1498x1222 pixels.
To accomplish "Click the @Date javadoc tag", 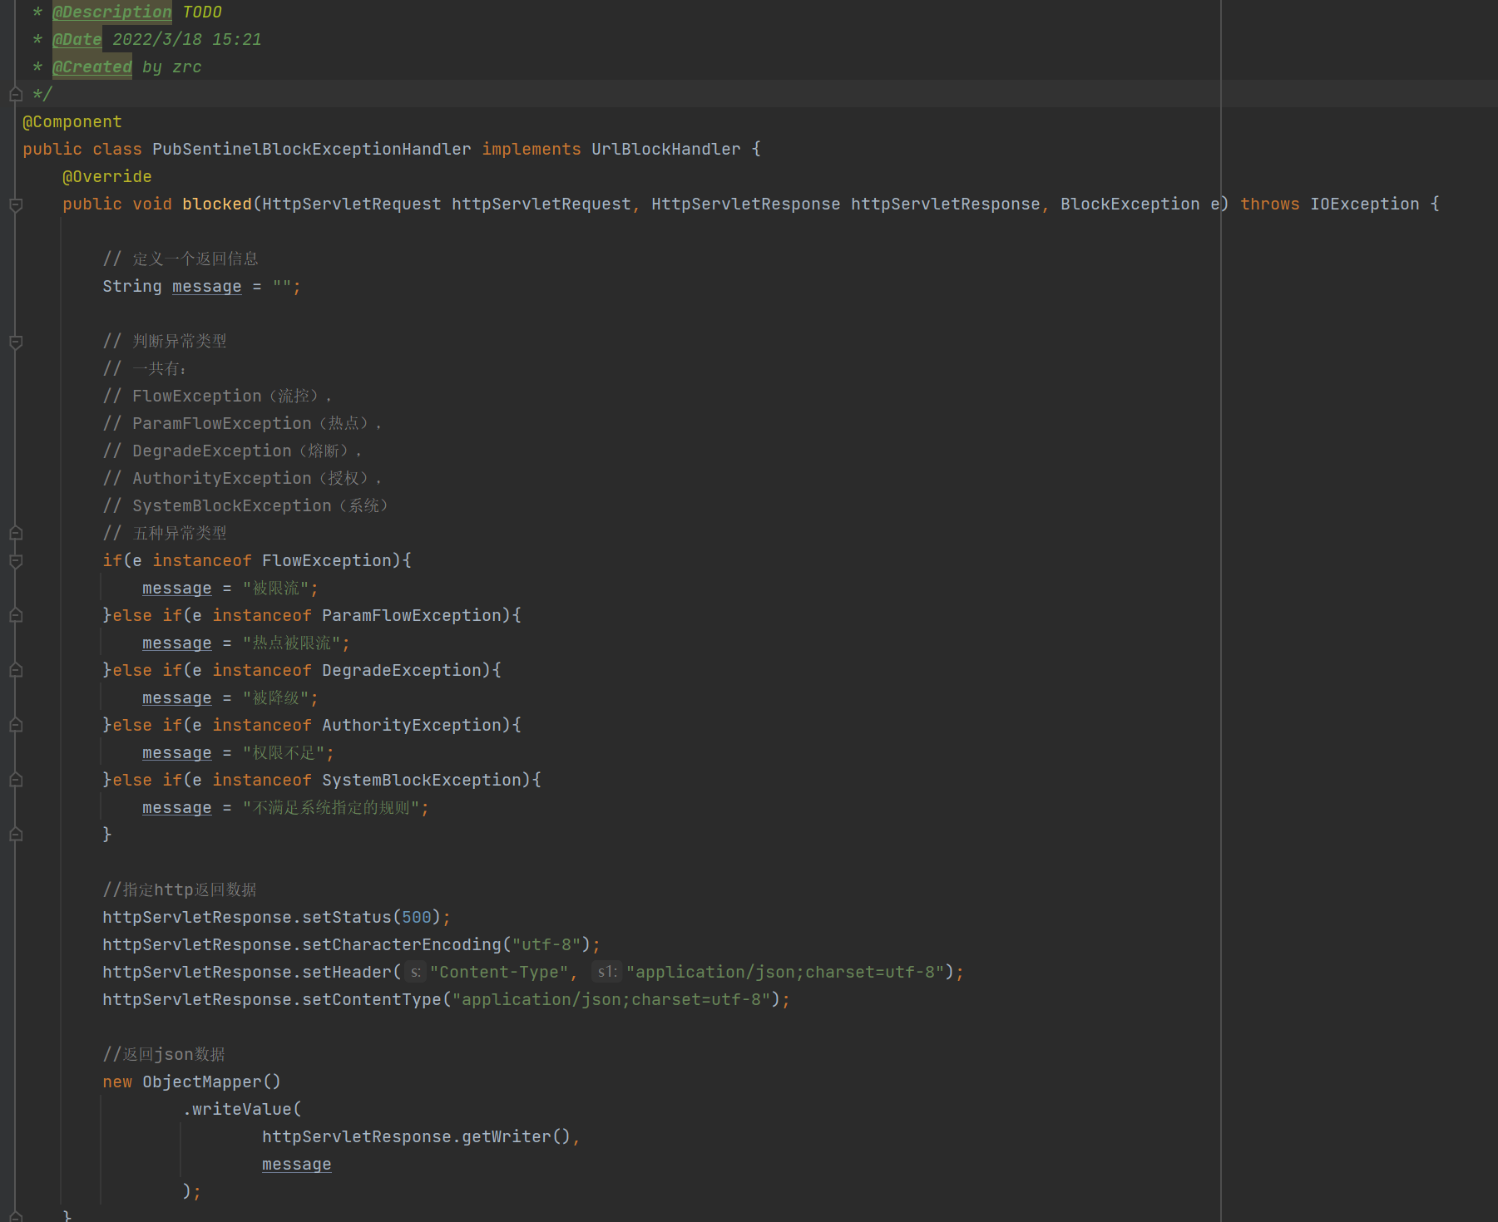I will (x=77, y=40).
